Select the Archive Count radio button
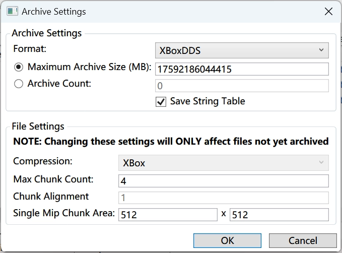Image resolution: width=342 pixels, height=253 pixels. click(x=19, y=84)
